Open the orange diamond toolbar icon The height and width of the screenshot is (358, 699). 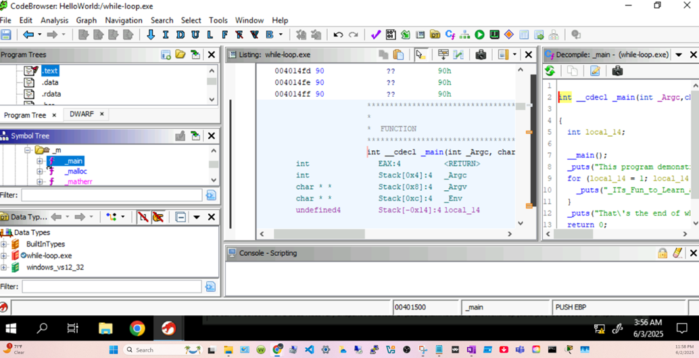[508, 35]
